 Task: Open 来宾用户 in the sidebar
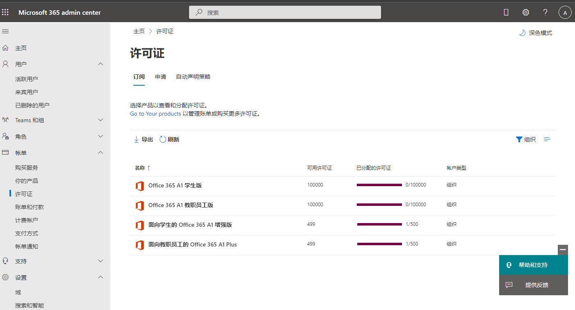(x=27, y=92)
